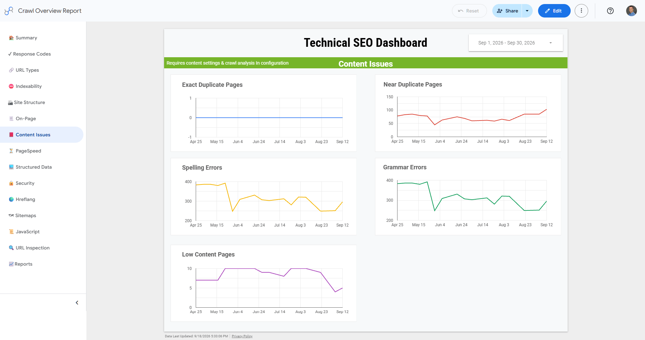The image size is (645, 340).
Task: Click the On-Page document icon
Action: [11, 118]
